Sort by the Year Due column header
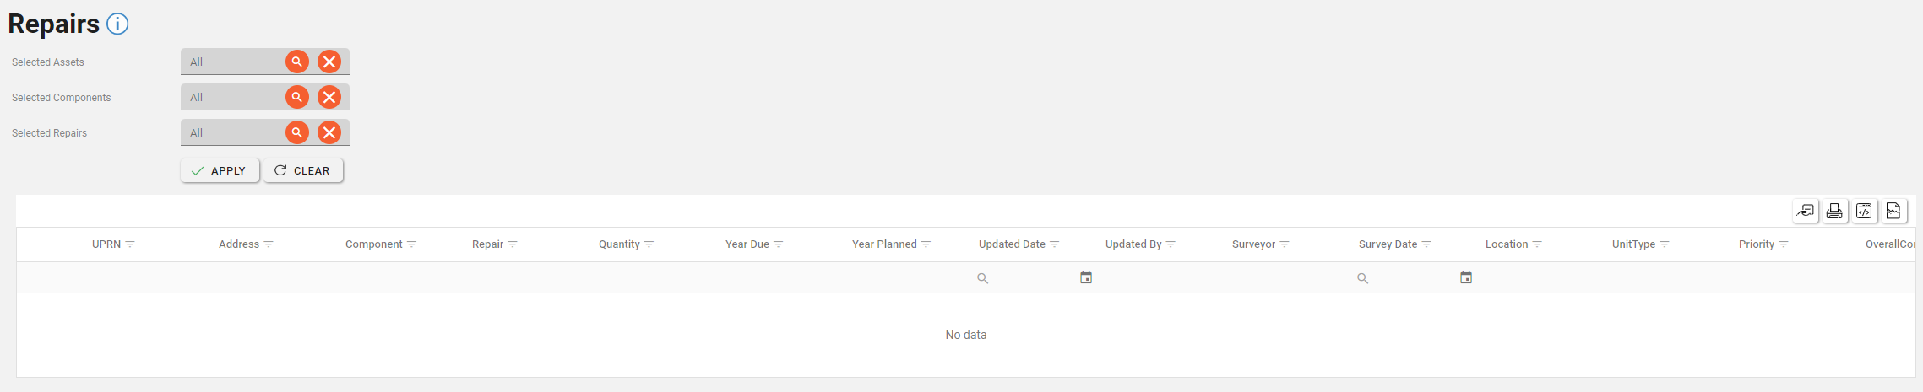This screenshot has width=1923, height=392. click(747, 244)
